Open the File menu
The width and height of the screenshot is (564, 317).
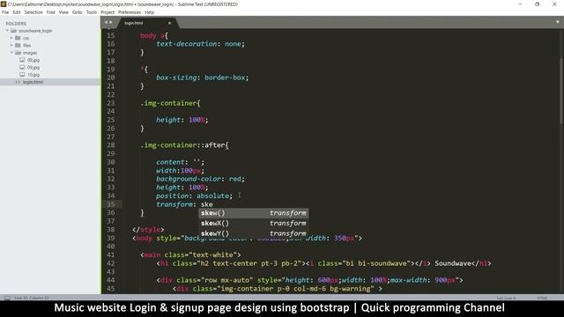[5, 12]
